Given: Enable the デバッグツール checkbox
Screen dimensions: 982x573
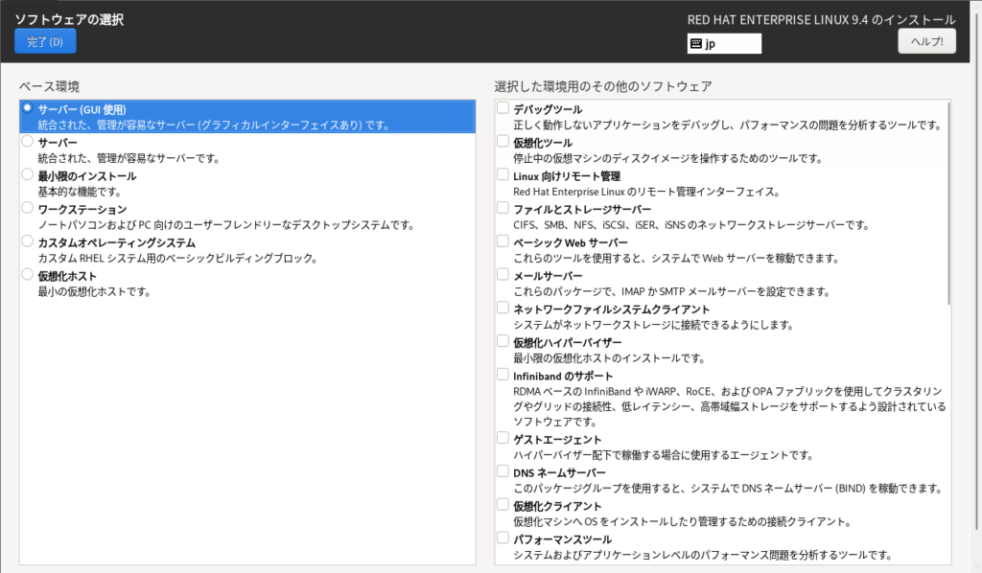Looking at the screenshot, I should [503, 108].
